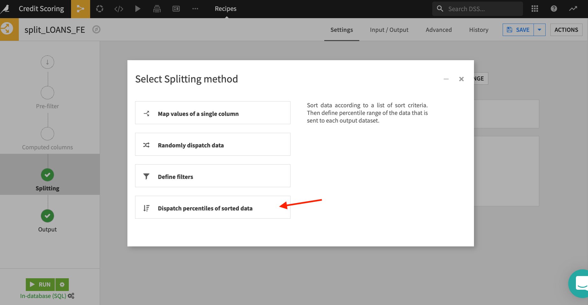Click the dashboards icon in top bar
This screenshot has width=588, height=305.
pyautogui.click(x=176, y=9)
